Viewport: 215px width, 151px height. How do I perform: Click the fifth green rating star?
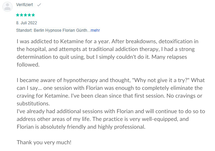[33, 15]
